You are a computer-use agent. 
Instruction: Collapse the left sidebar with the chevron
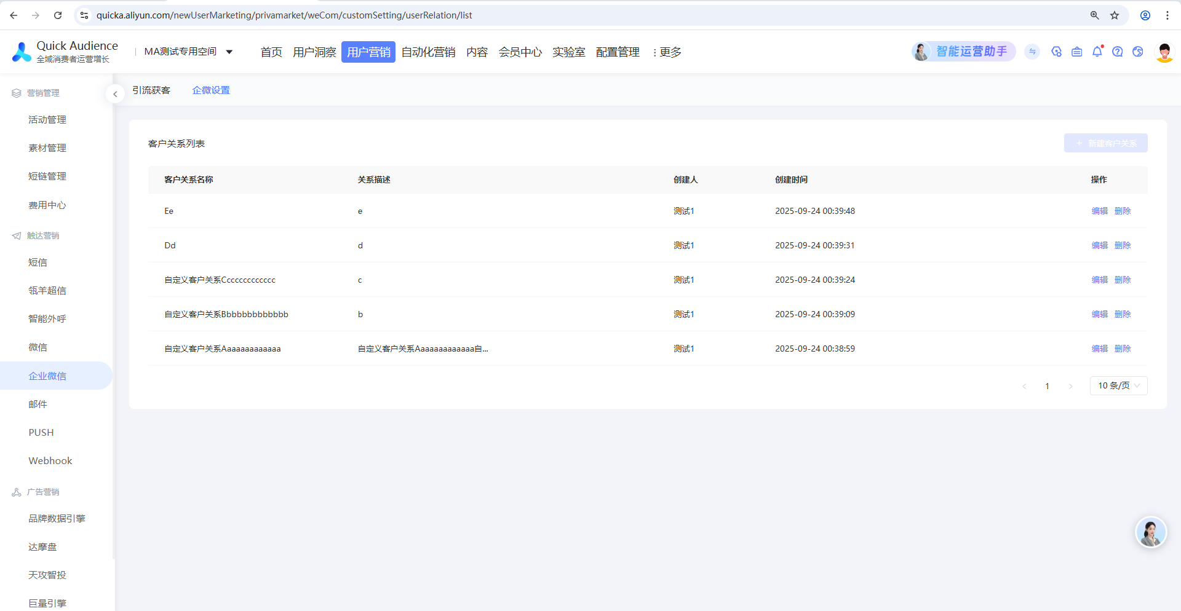[x=115, y=94]
